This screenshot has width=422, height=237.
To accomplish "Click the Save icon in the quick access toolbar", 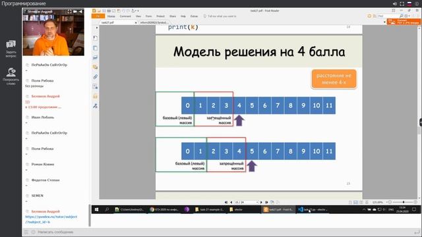I will coord(104,11).
